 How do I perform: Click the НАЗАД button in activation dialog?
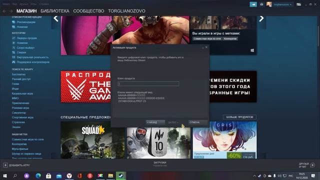[x=155, y=122]
